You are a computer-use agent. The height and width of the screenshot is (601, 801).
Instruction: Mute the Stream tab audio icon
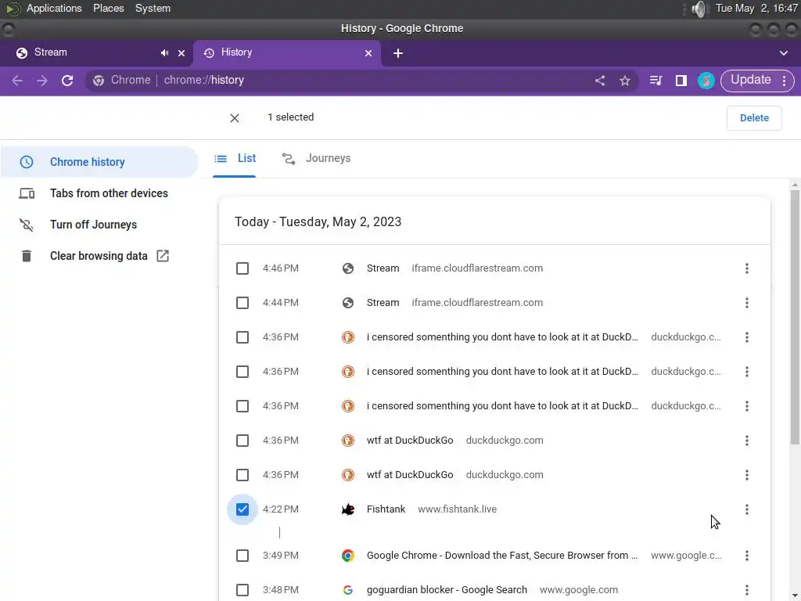[x=164, y=52]
